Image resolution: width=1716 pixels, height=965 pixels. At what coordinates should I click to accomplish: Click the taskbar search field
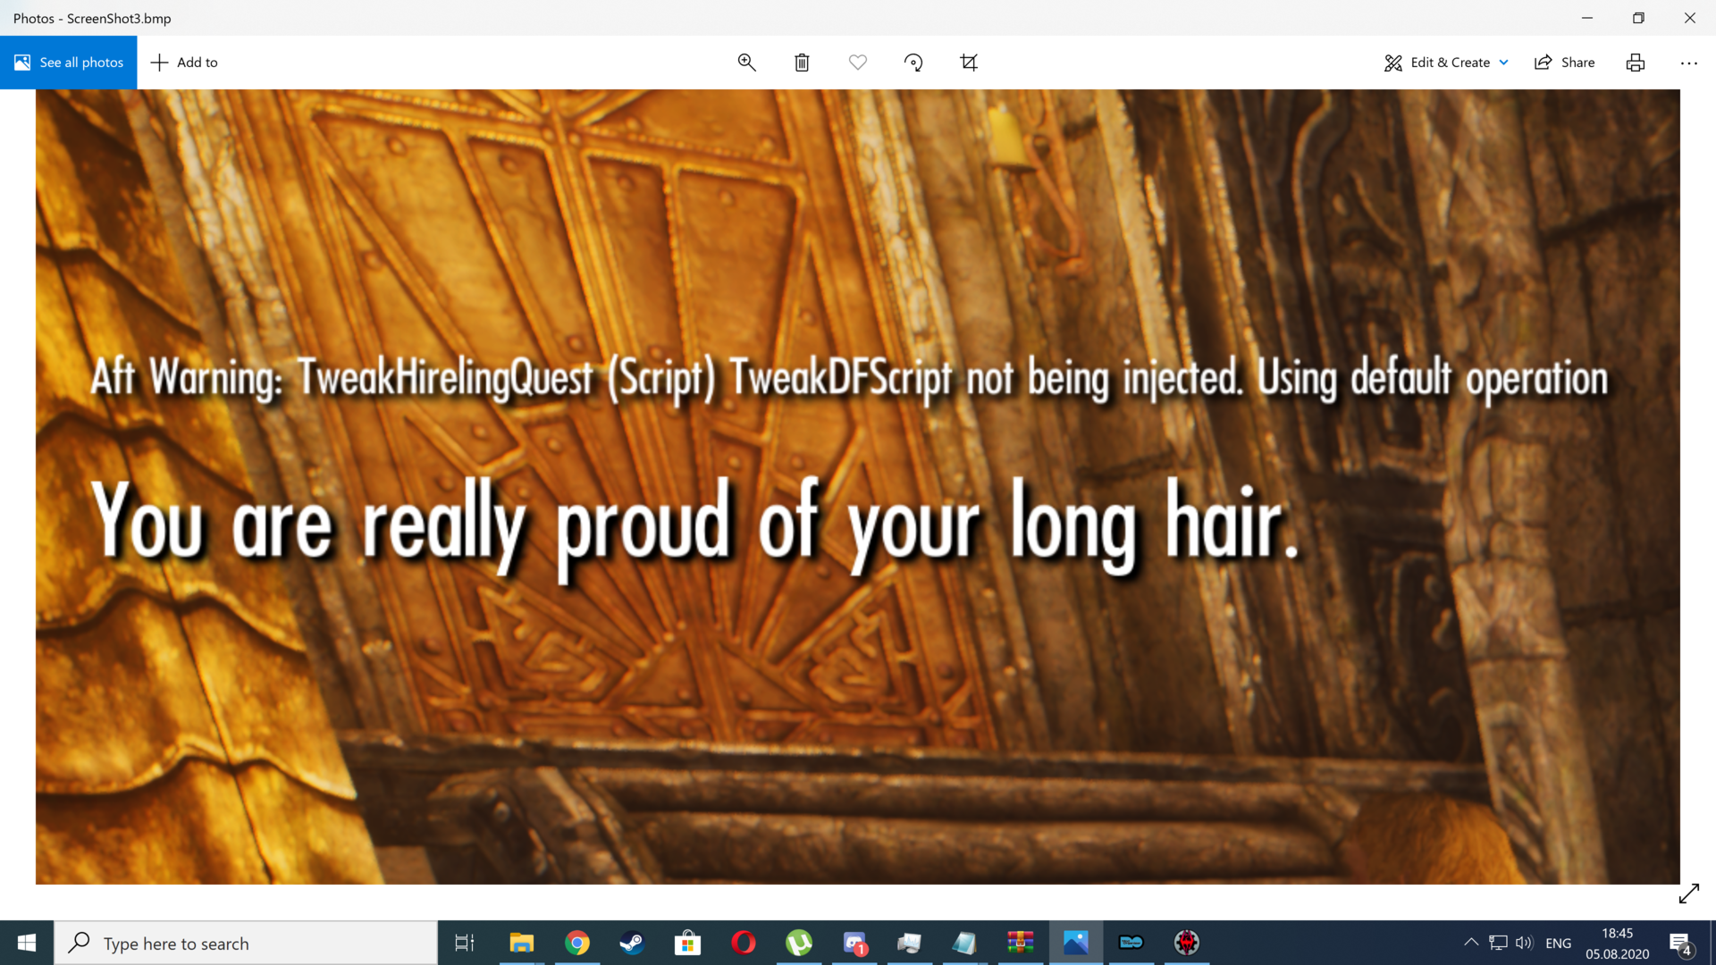pos(246,943)
